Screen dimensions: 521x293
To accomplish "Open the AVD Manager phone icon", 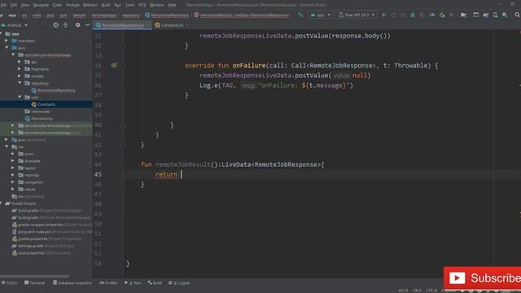I will (x=495, y=15).
